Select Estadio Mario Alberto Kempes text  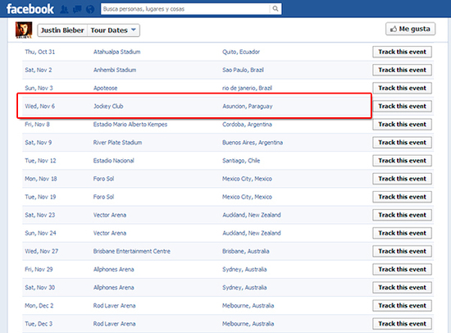(130, 125)
